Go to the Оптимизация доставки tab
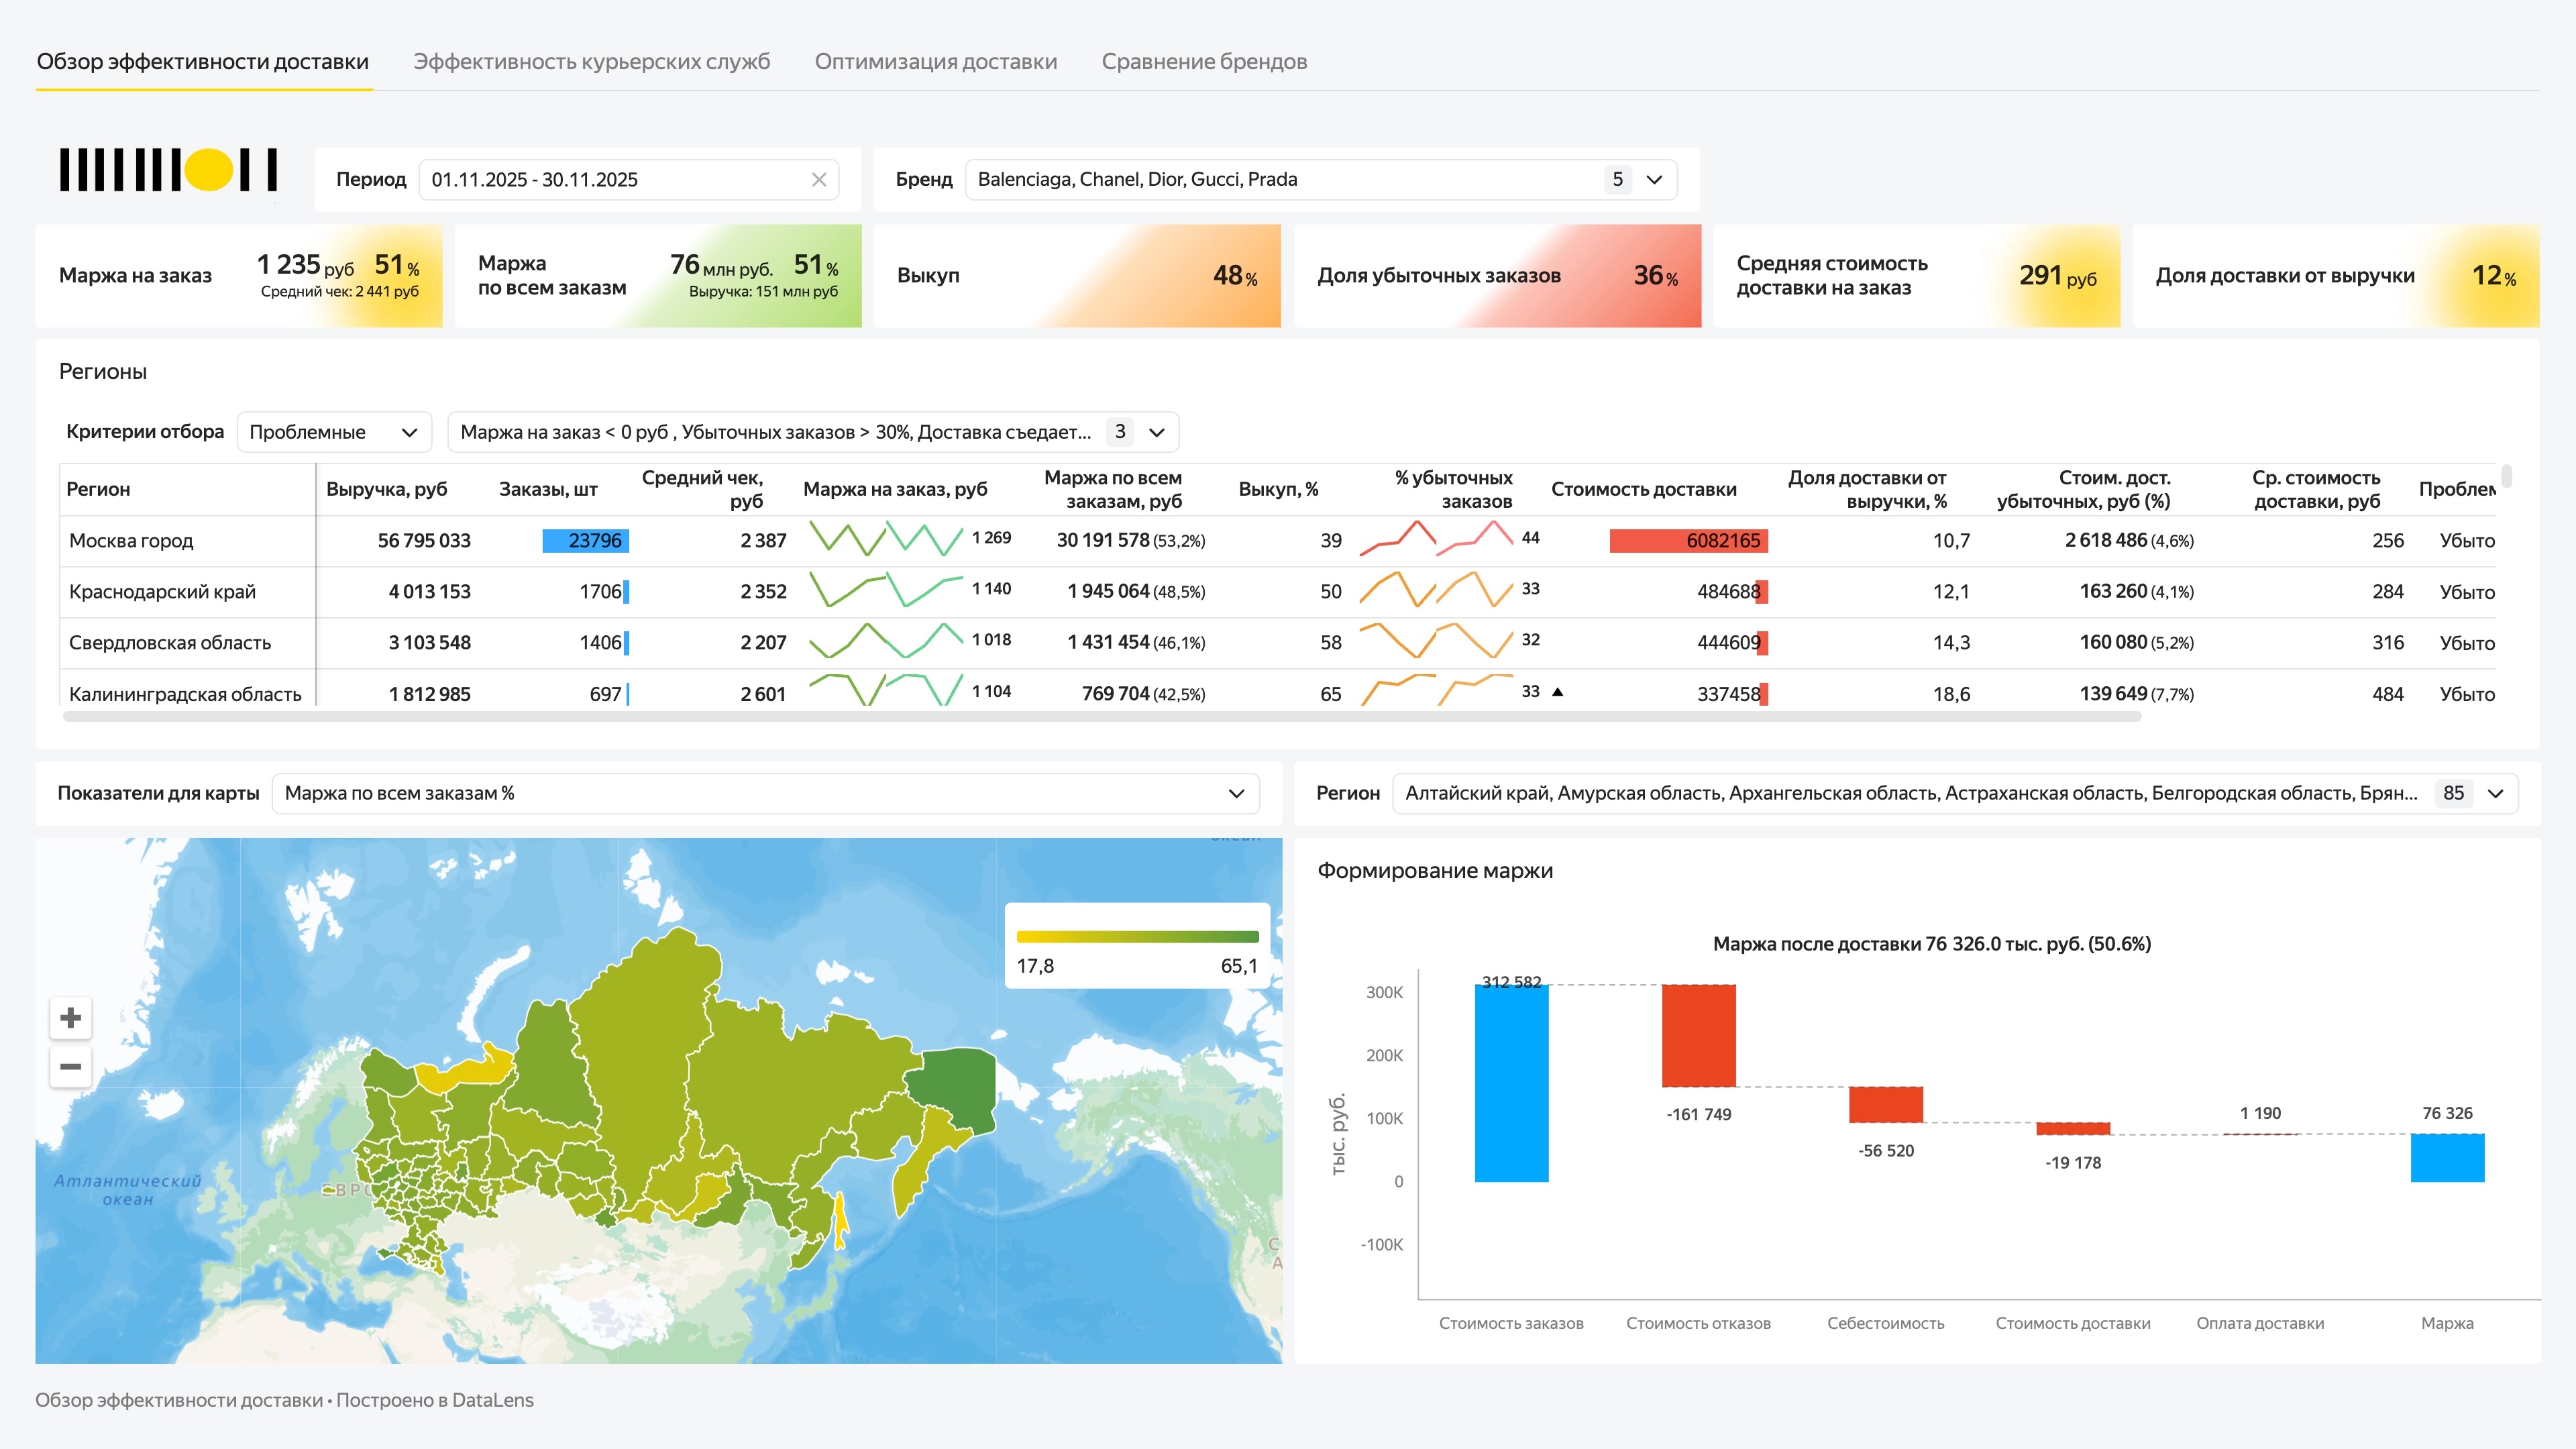This screenshot has width=2576, height=1449. 936,62
